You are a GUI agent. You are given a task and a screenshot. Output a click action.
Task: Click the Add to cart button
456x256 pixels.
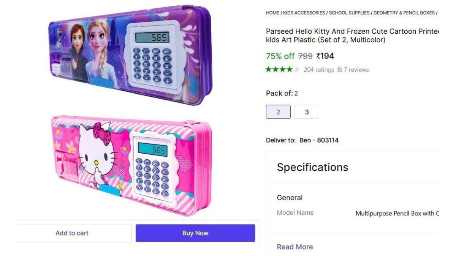pyautogui.click(x=72, y=233)
